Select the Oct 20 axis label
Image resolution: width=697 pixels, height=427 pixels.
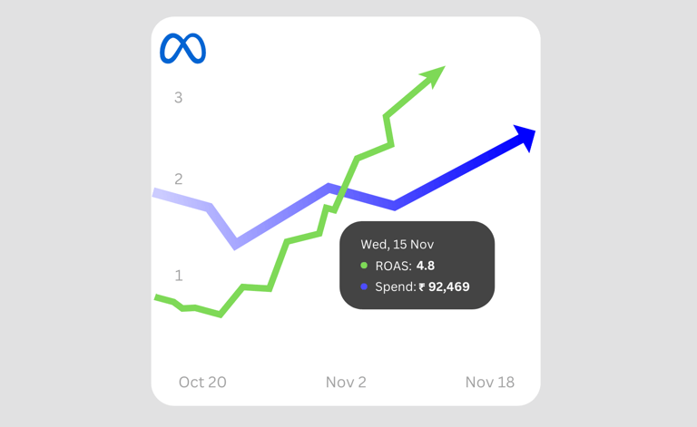tap(202, 383)
